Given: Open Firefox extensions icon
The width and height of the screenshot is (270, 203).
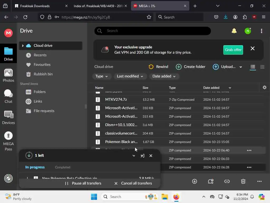Looking at the screenshot, I should [245, 17].
